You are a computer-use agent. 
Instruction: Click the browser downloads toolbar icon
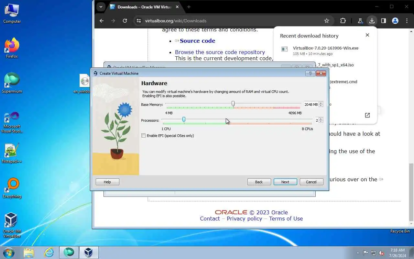(x=372, y=21)
